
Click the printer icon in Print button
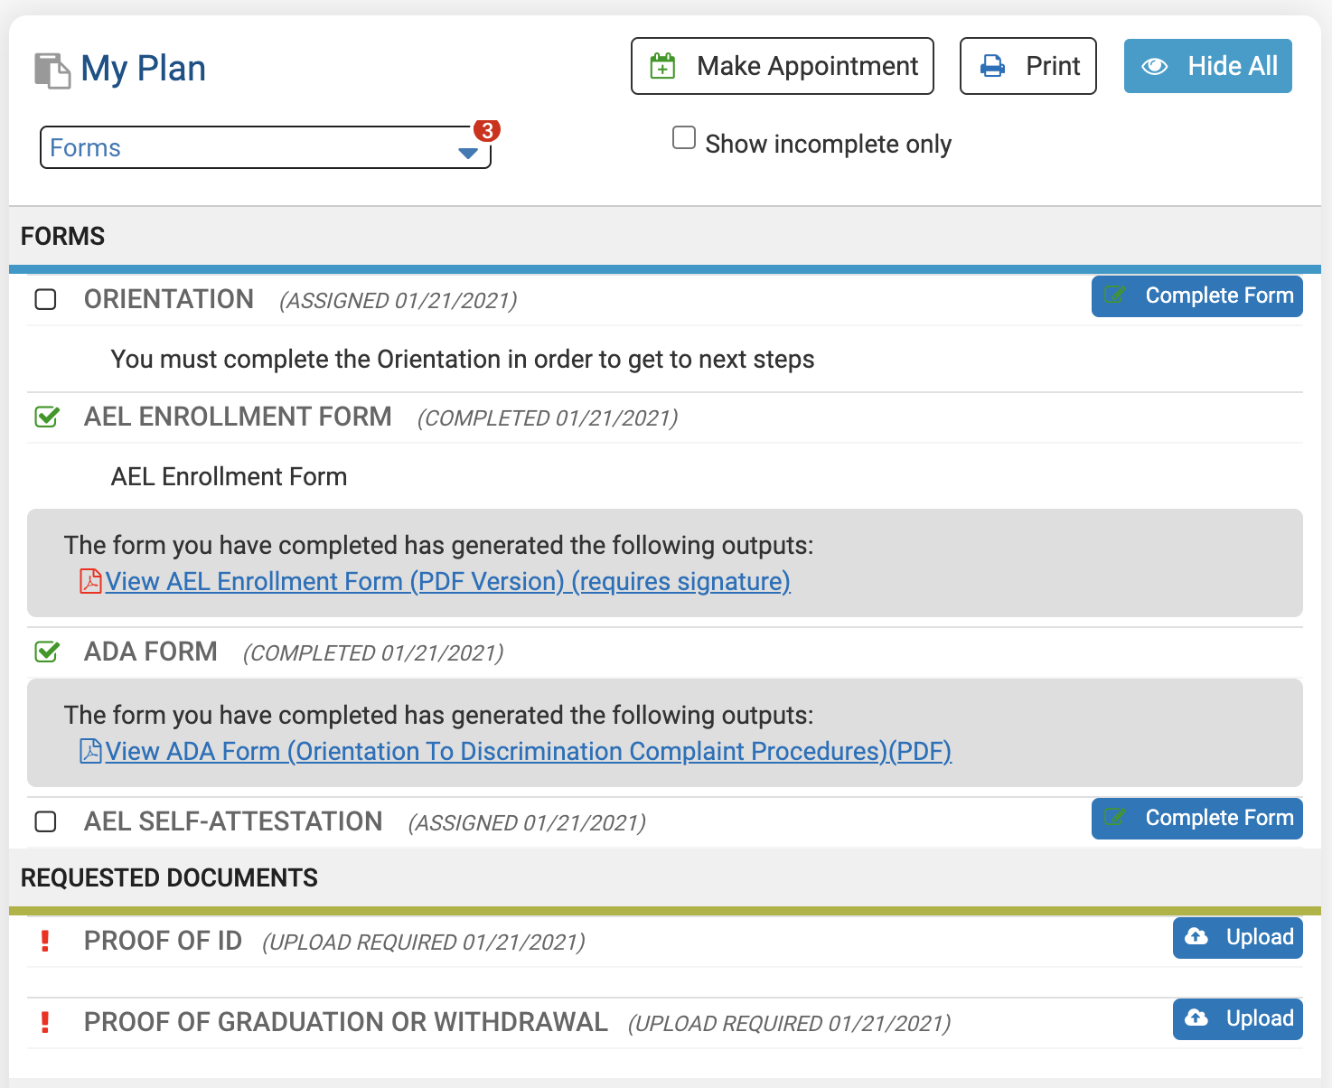[993, 66]
